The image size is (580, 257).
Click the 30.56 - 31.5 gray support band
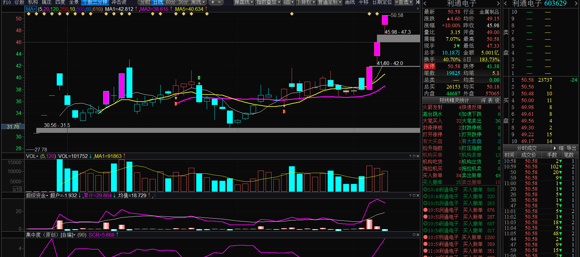228,130
